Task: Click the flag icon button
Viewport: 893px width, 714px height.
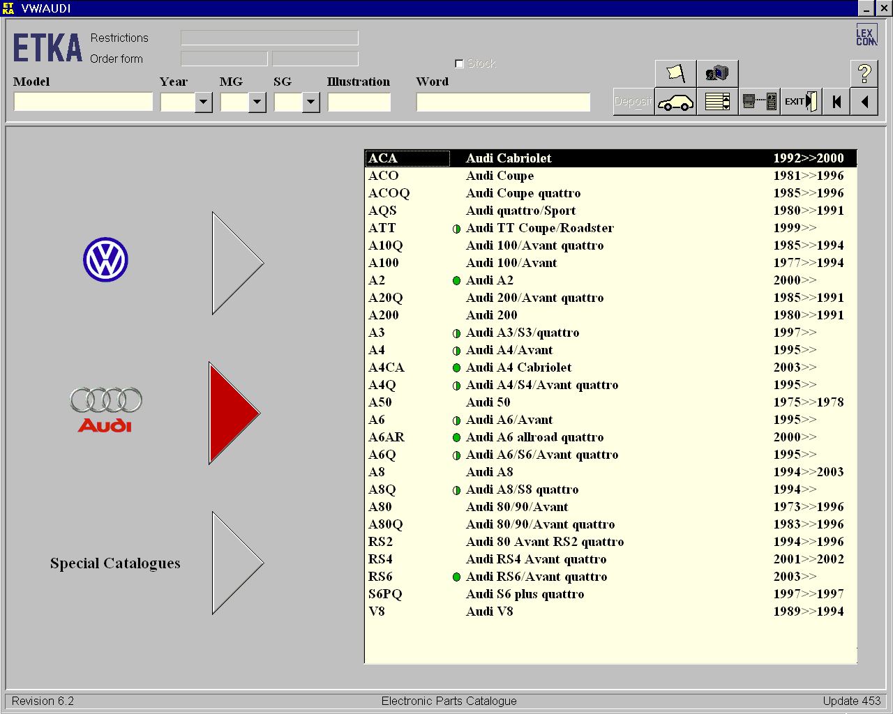Action: click(x=675, y=73)
